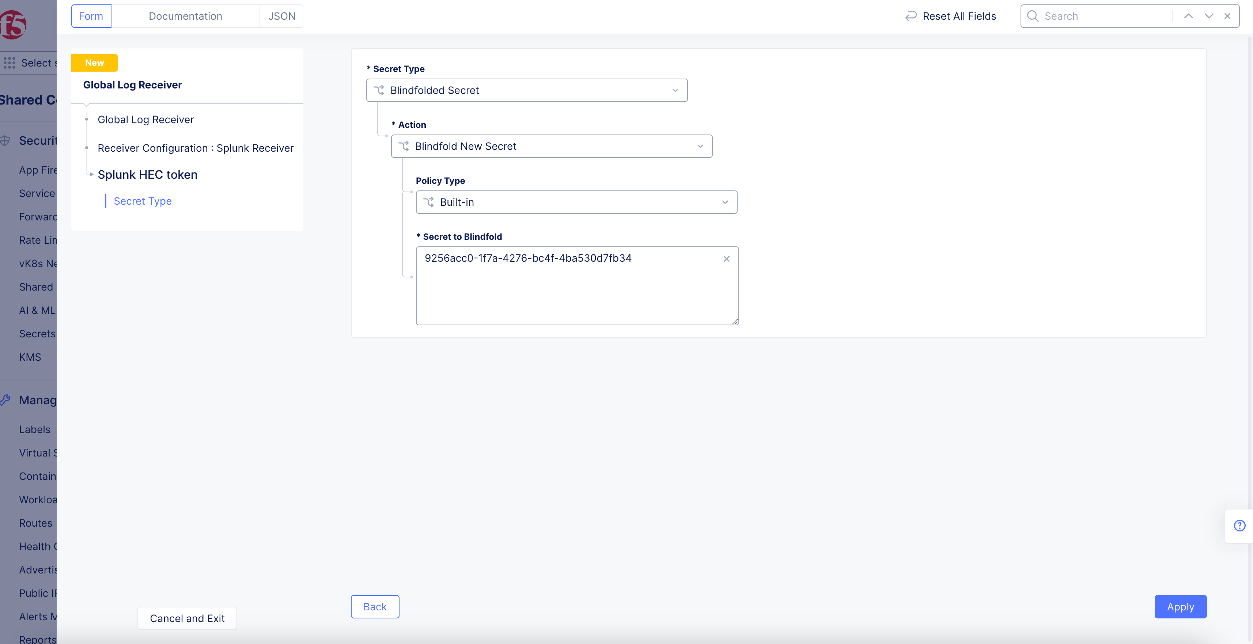Go to next search result arrow
This screenshot has height=644, width=1253.
tap(1209, 16)
